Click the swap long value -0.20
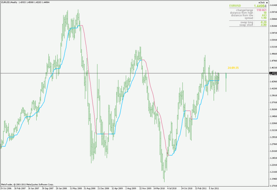The image size is (277, 190). click(263, 22)
